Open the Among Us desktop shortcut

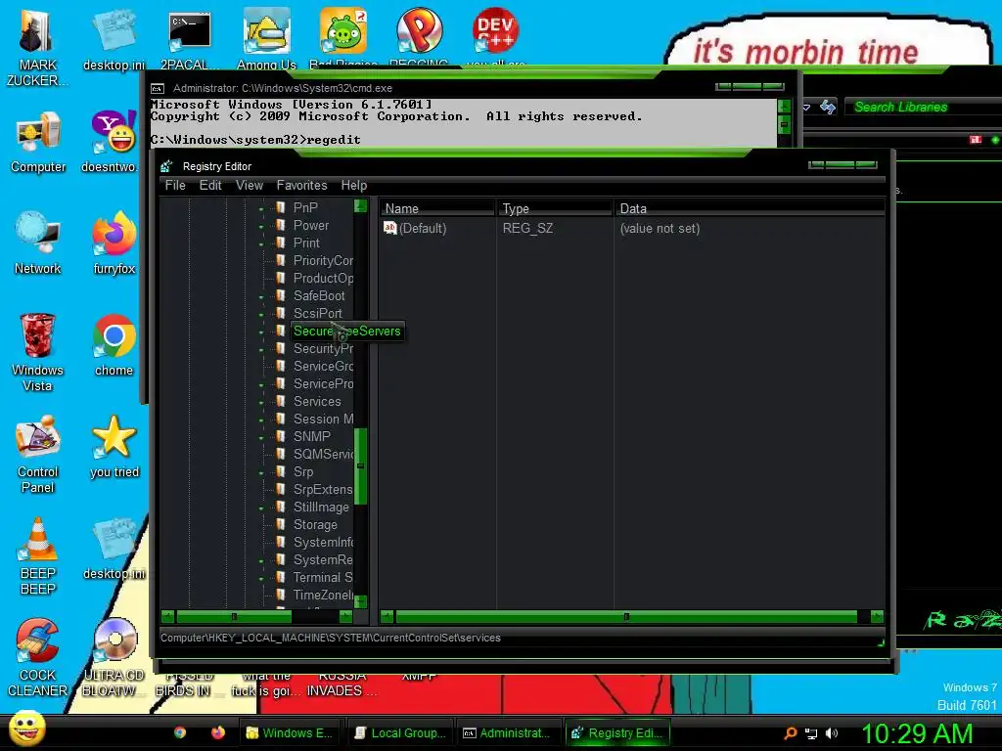(x=266, y=39)
